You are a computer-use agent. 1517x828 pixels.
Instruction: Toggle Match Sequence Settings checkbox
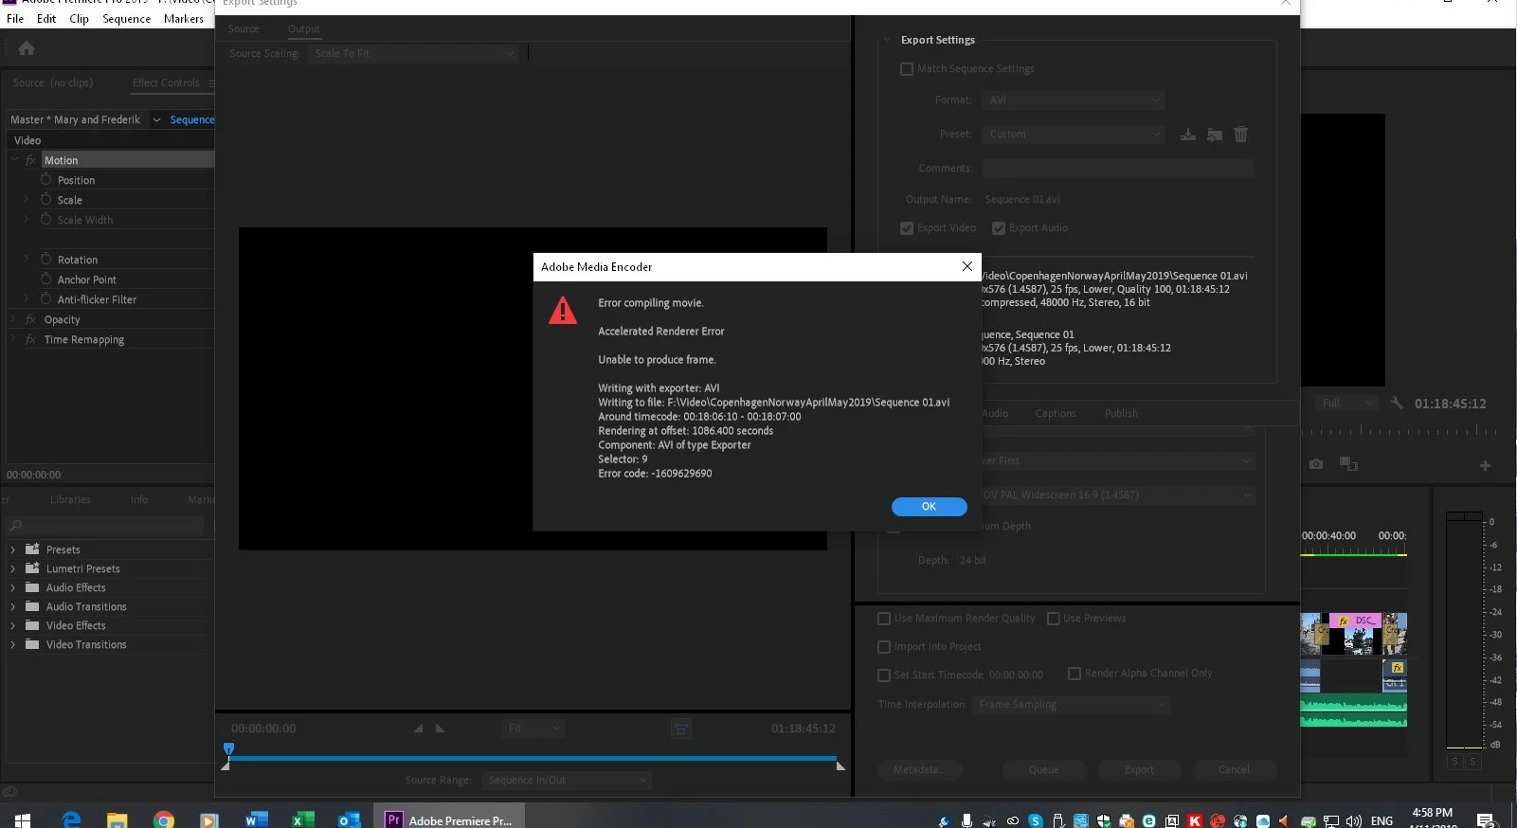pyautogui.click(x=907, y=69)
